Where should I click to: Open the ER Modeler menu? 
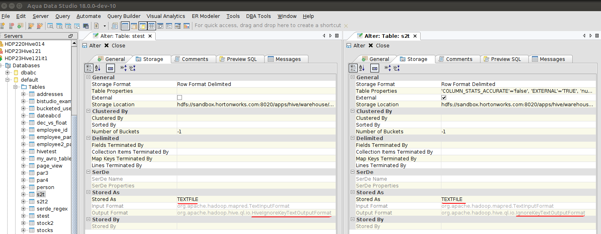point(206,16)
